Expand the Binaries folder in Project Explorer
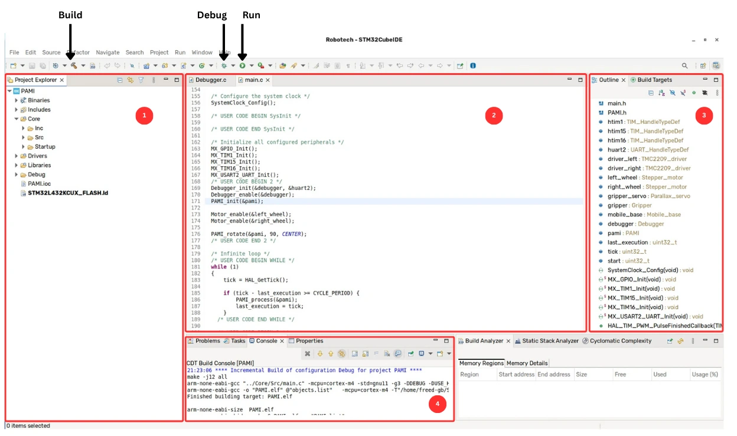The height and width of the screenshot is (436, 737). pos(17,100)
